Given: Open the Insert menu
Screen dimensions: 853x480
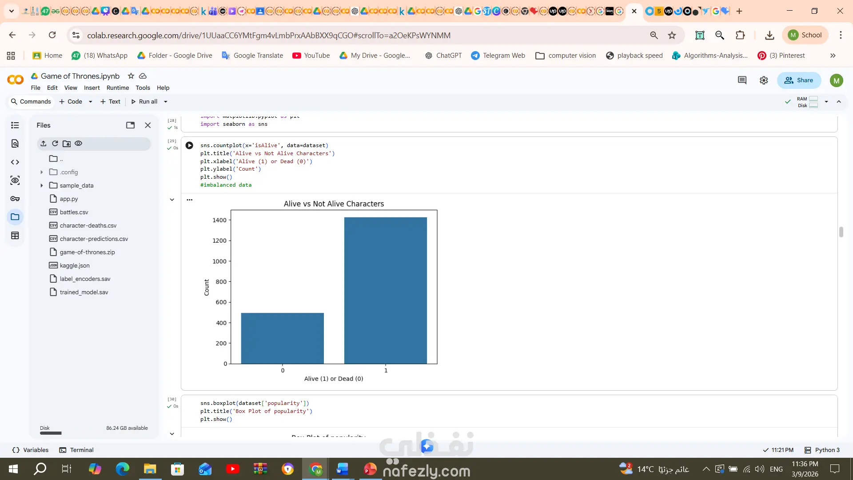Looking at the screenshot, I should pyautogui.click(x=92, y=88).
